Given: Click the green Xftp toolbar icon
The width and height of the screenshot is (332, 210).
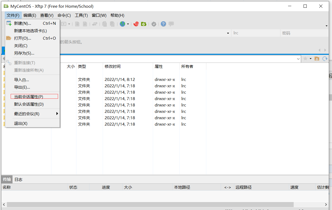Looking at the screenshot, I should pyautogui.click(x=144, y=24).
